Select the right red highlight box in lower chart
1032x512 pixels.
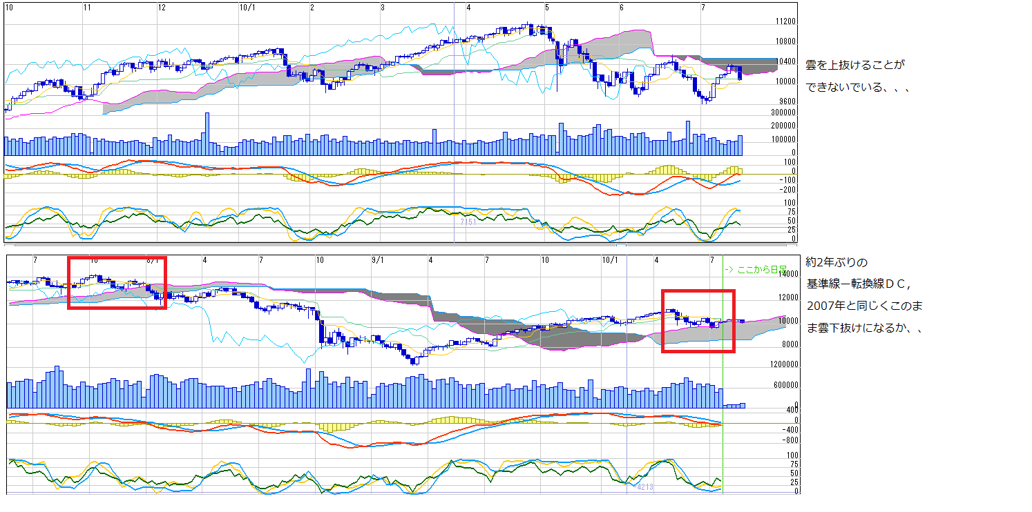(x=698, y=321)
